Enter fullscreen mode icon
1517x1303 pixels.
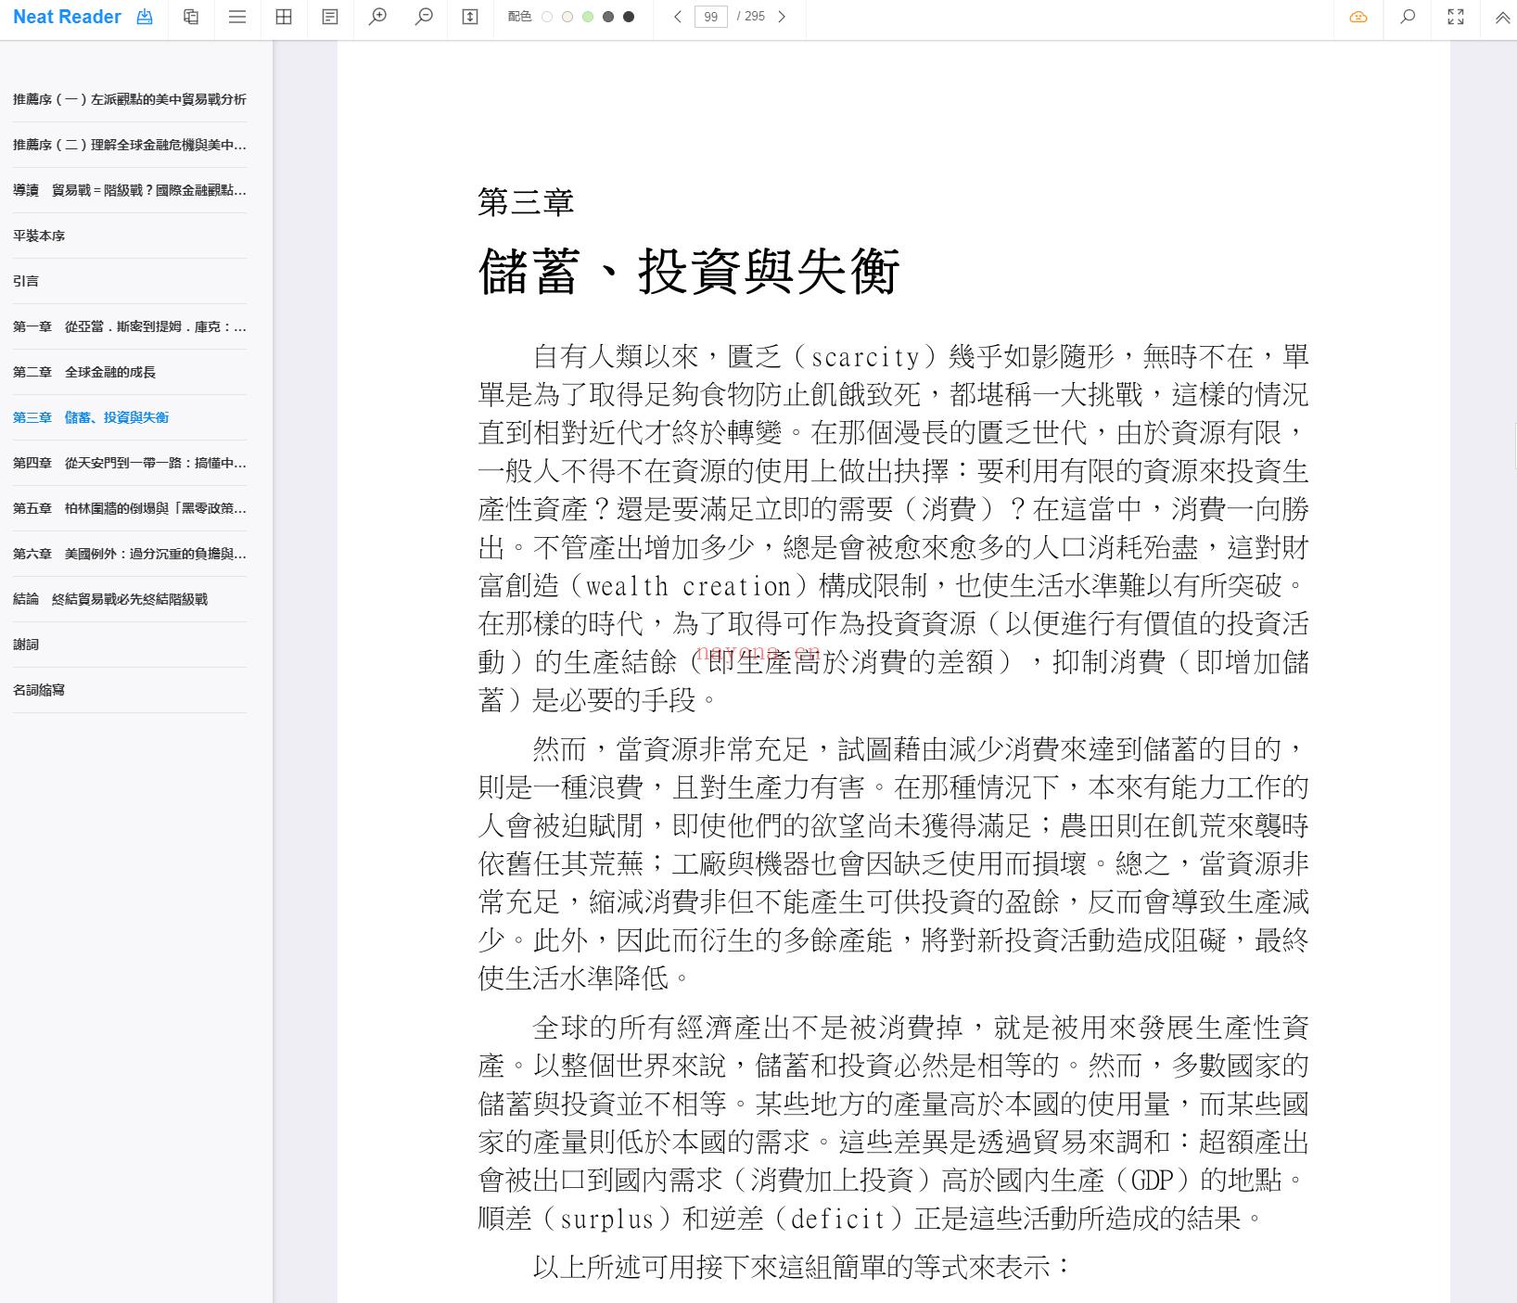[x=1456, y=17]
